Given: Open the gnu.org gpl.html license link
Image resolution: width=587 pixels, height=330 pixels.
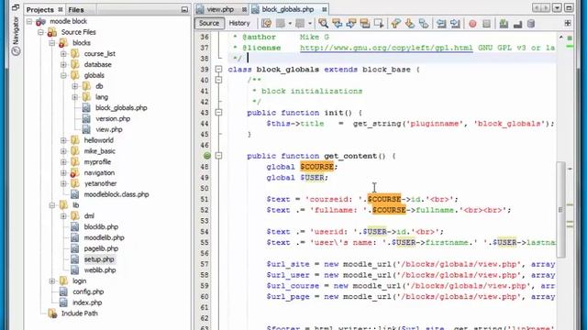Looking at the screenshot, I should [x=386, y=48].
